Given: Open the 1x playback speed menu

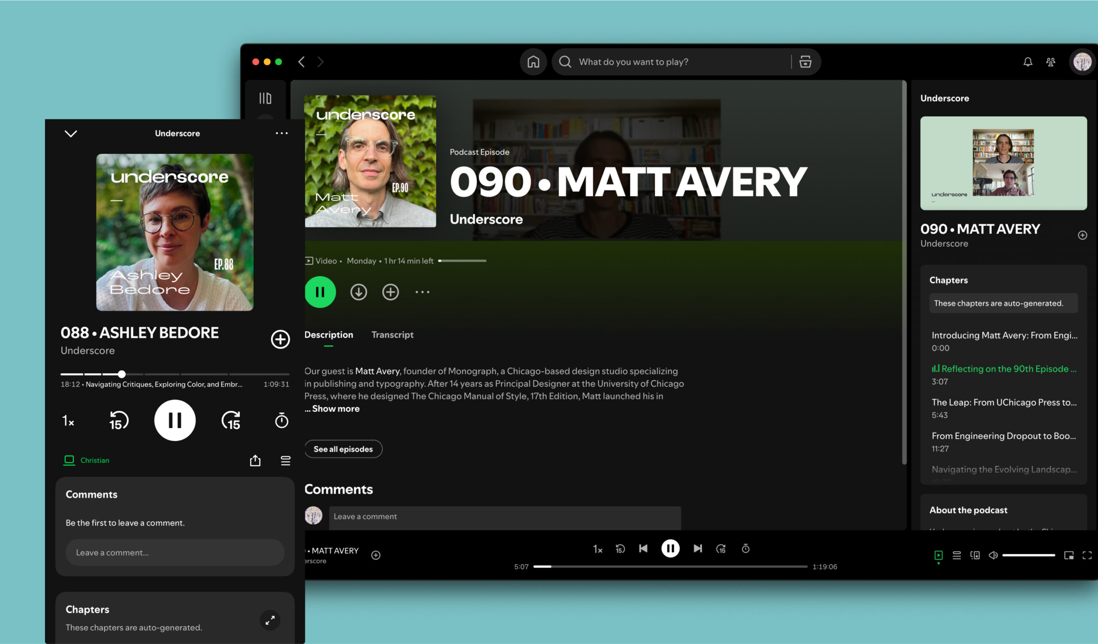Looking at the screenshot, I should [597, 549].
